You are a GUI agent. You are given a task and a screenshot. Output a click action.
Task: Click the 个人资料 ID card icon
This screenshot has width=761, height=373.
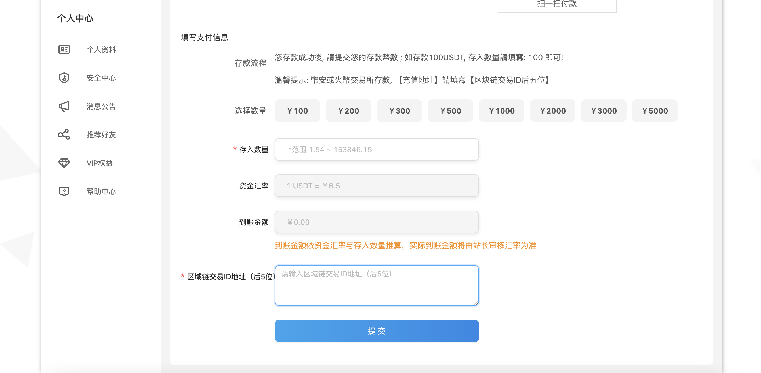(x=64, y=49)
